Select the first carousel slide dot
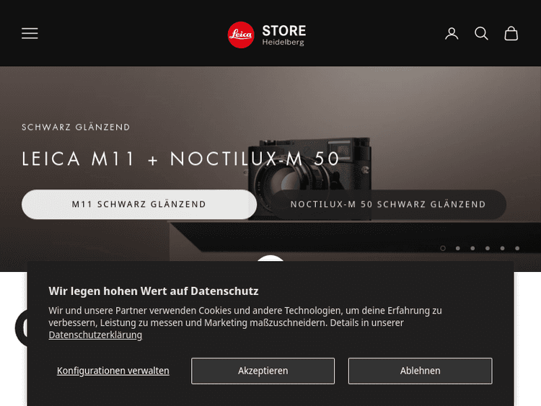The width and height of the screenshot is (541, 406). click(x=443, y=248)
